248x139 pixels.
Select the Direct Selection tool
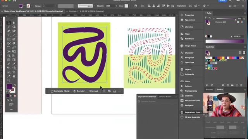(x=14, y=23)
